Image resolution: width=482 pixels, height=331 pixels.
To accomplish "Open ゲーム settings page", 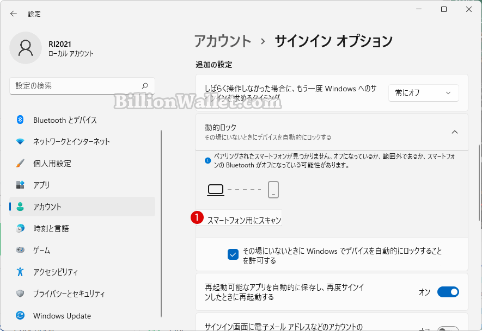I will (x=82, y=250).
